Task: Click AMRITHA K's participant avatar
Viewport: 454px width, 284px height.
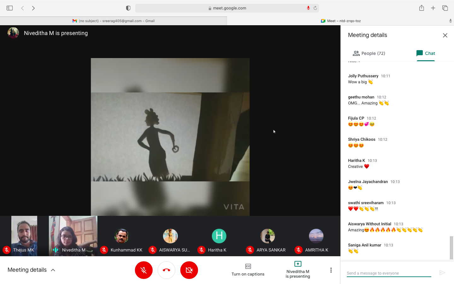Action: point(316,236)
